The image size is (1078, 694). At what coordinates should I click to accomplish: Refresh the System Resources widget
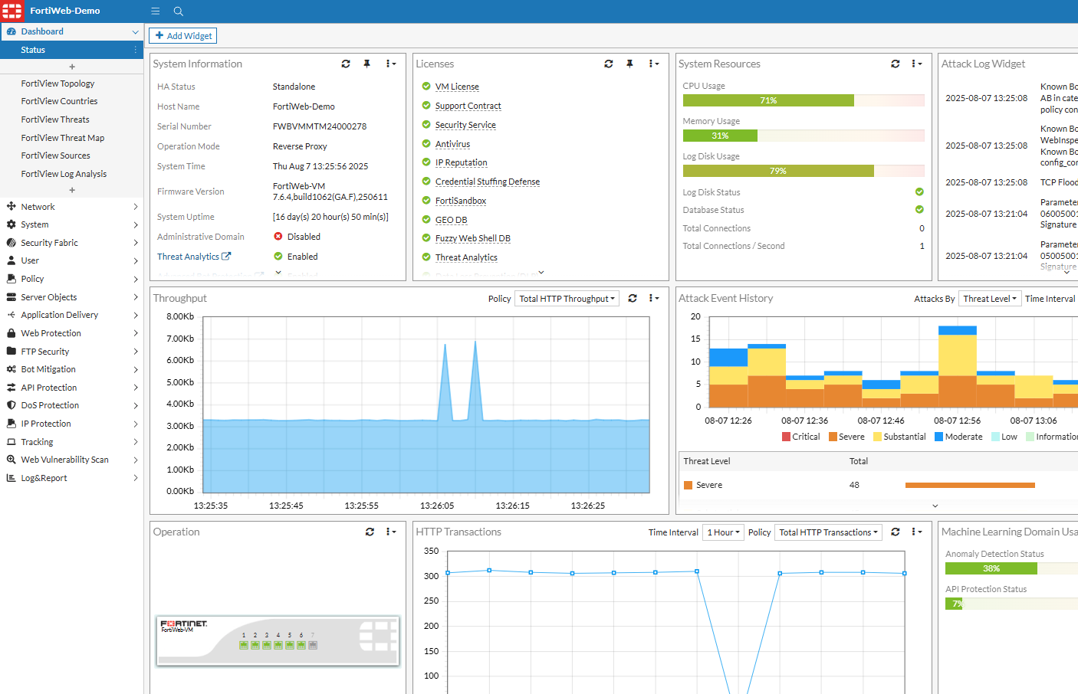(896, 64)
